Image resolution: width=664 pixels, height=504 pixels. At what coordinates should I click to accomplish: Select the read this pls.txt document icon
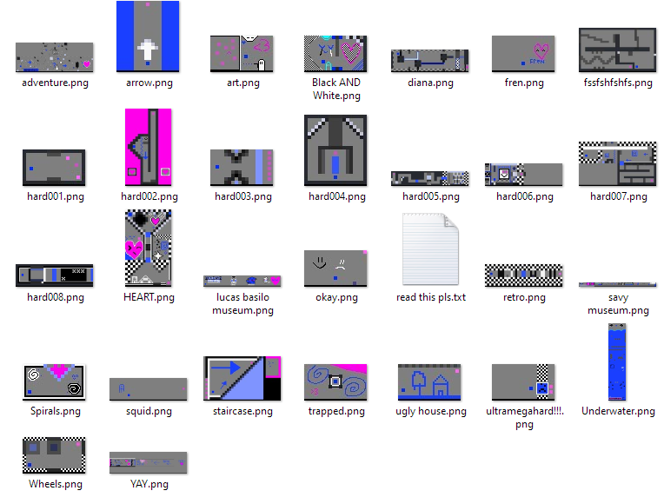[x=430, y=249]
